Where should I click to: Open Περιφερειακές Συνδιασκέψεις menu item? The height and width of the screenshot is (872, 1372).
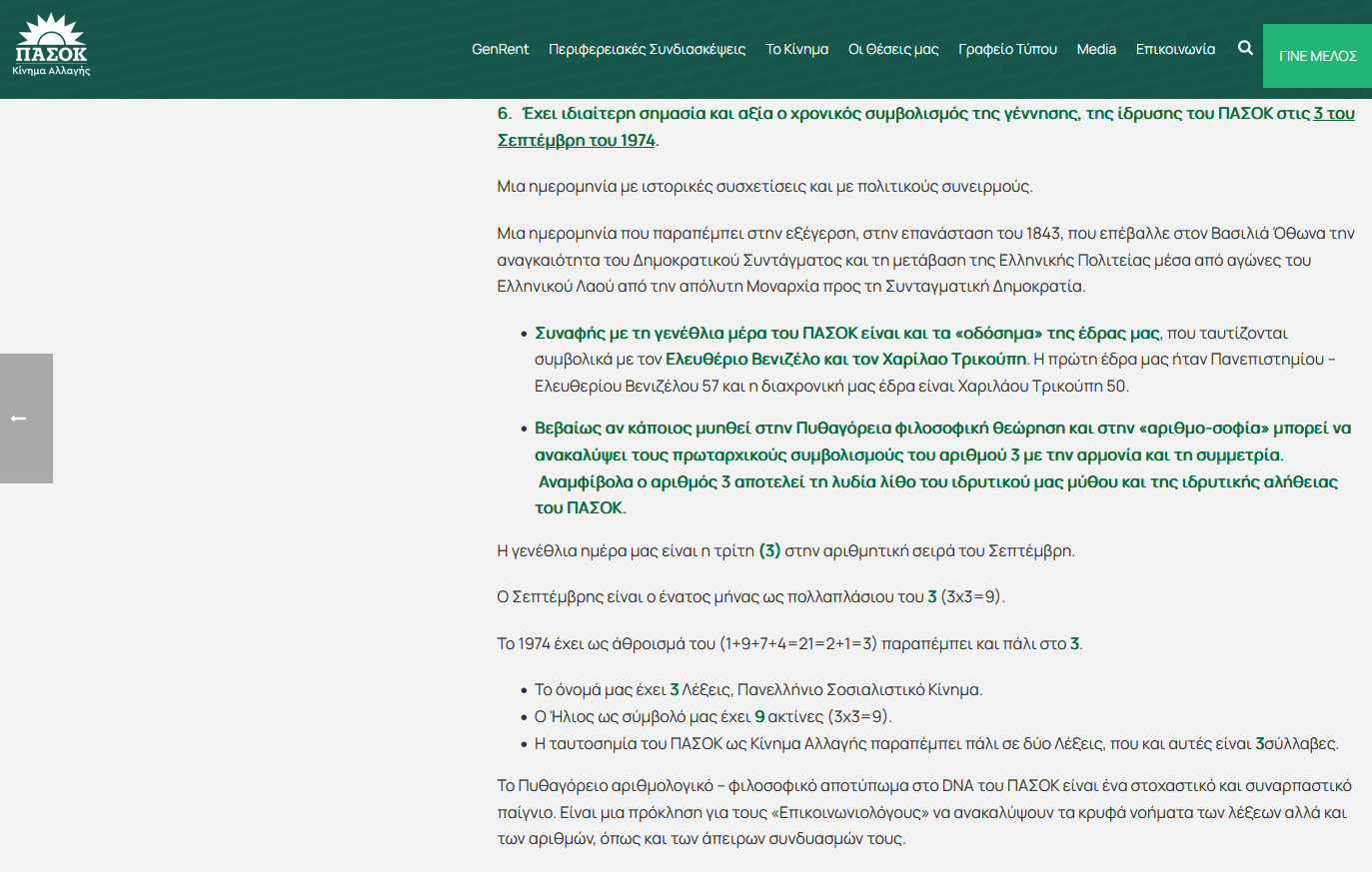[647, 49]
